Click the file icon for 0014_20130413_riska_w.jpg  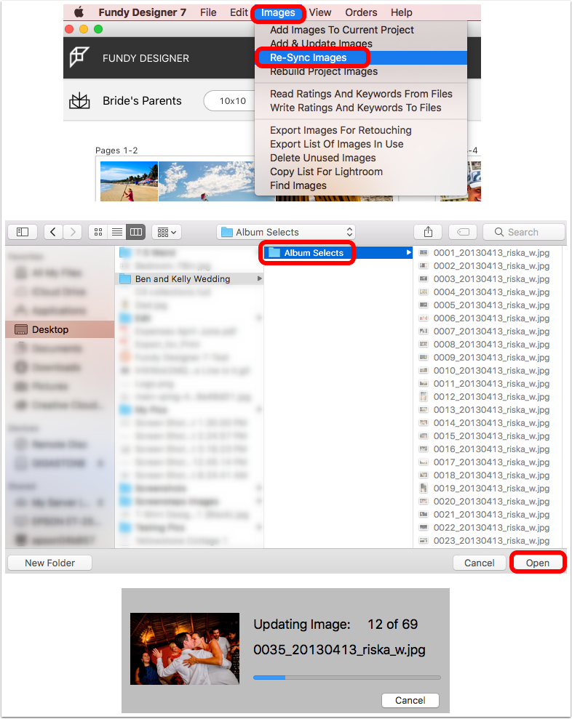(424, 423)
